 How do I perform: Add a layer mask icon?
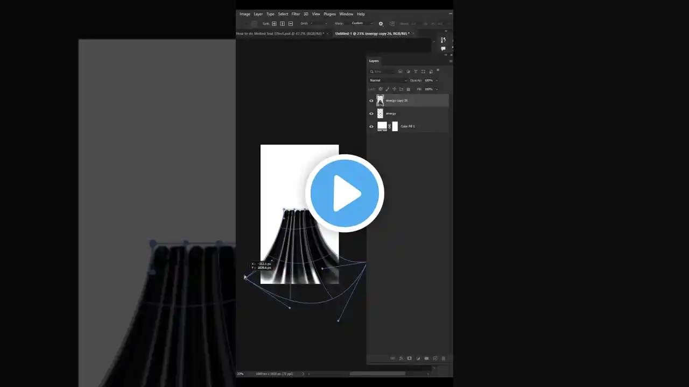point(409,359)
